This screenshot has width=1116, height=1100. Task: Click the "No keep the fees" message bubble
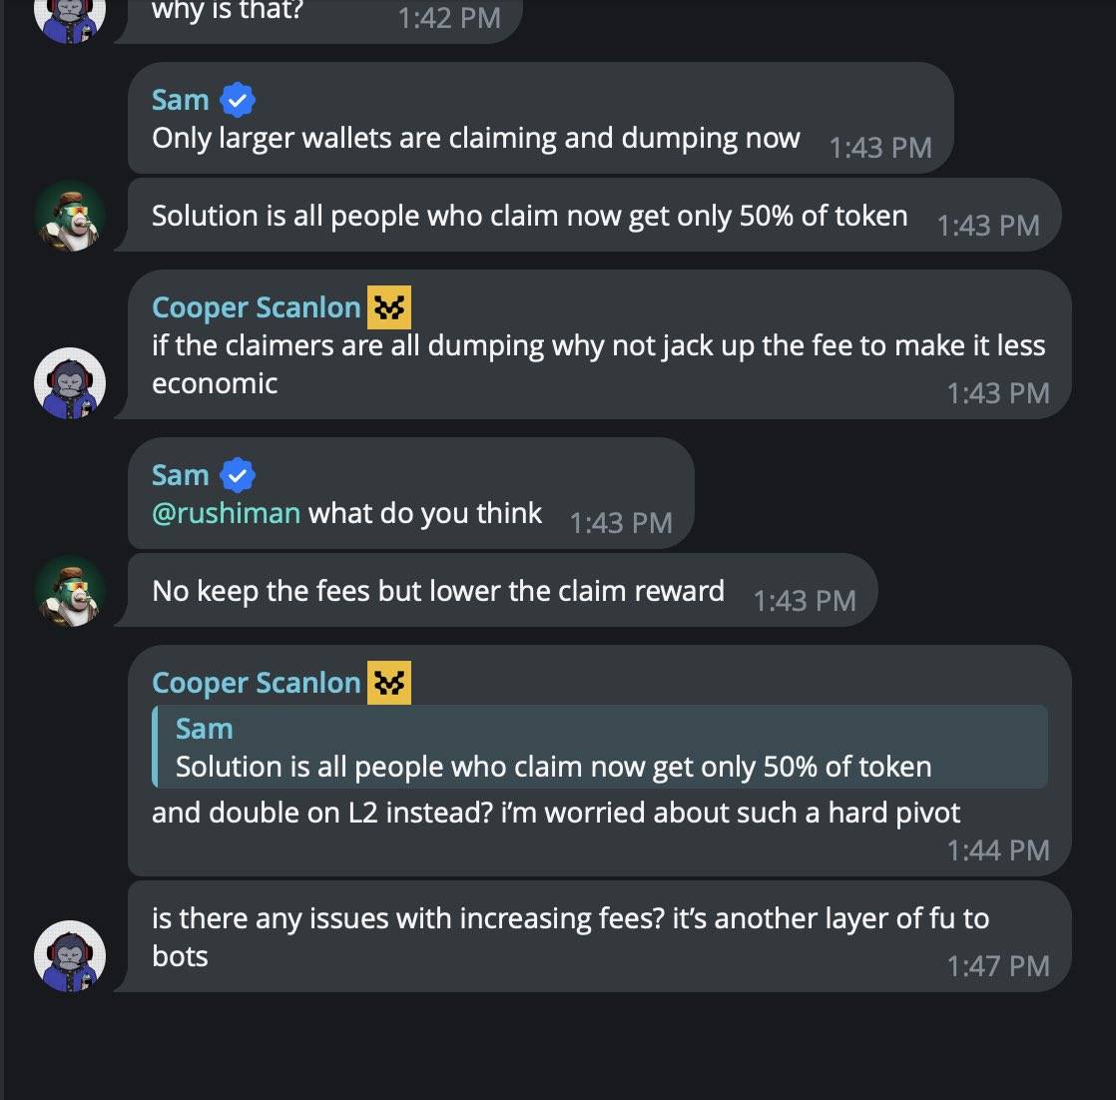[438, 591]
